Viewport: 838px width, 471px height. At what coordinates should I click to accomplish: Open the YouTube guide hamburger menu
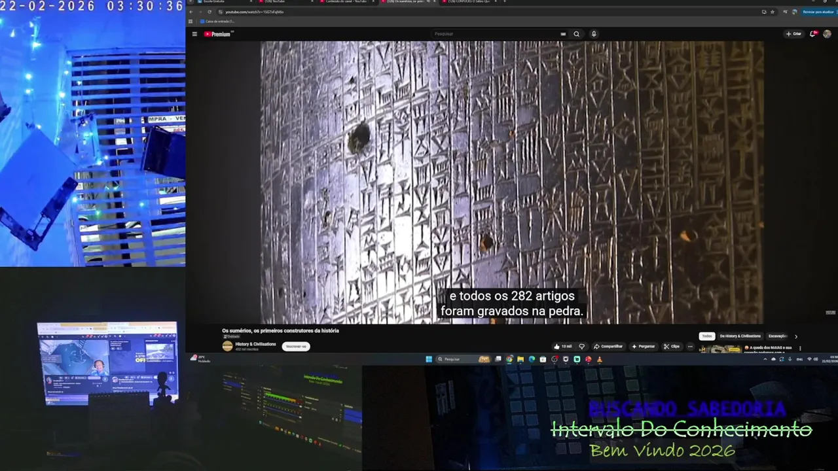[x=194, y=34]
